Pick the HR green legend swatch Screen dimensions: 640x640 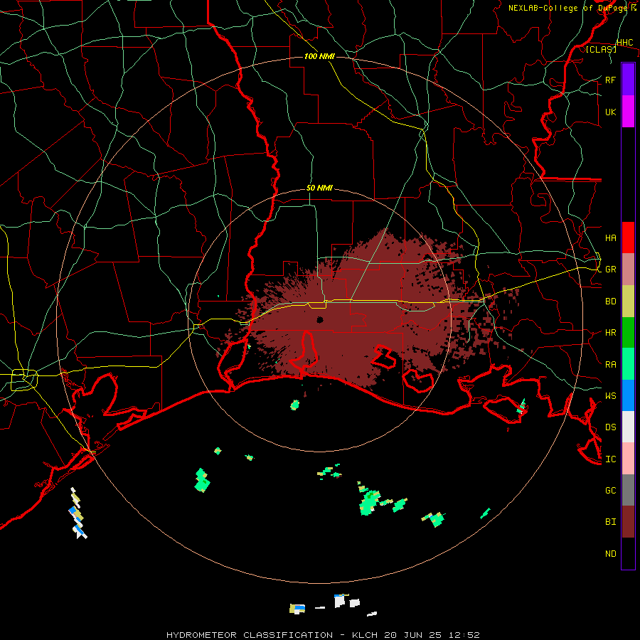628,333
